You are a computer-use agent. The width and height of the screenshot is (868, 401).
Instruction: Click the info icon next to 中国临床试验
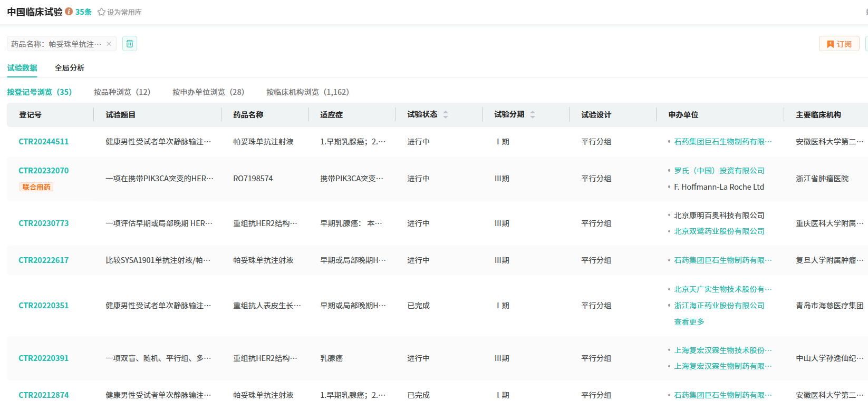coord(69,11)
